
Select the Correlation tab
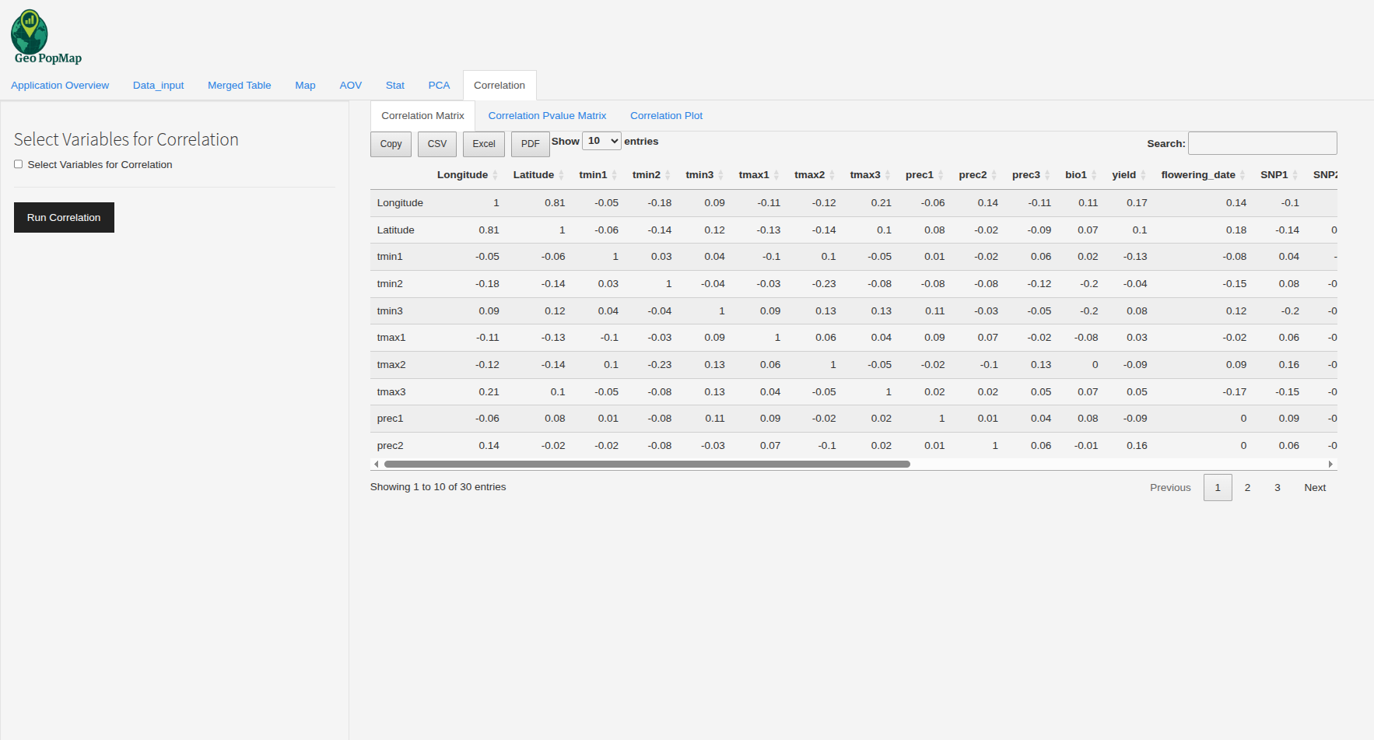[x=499, y=86]
